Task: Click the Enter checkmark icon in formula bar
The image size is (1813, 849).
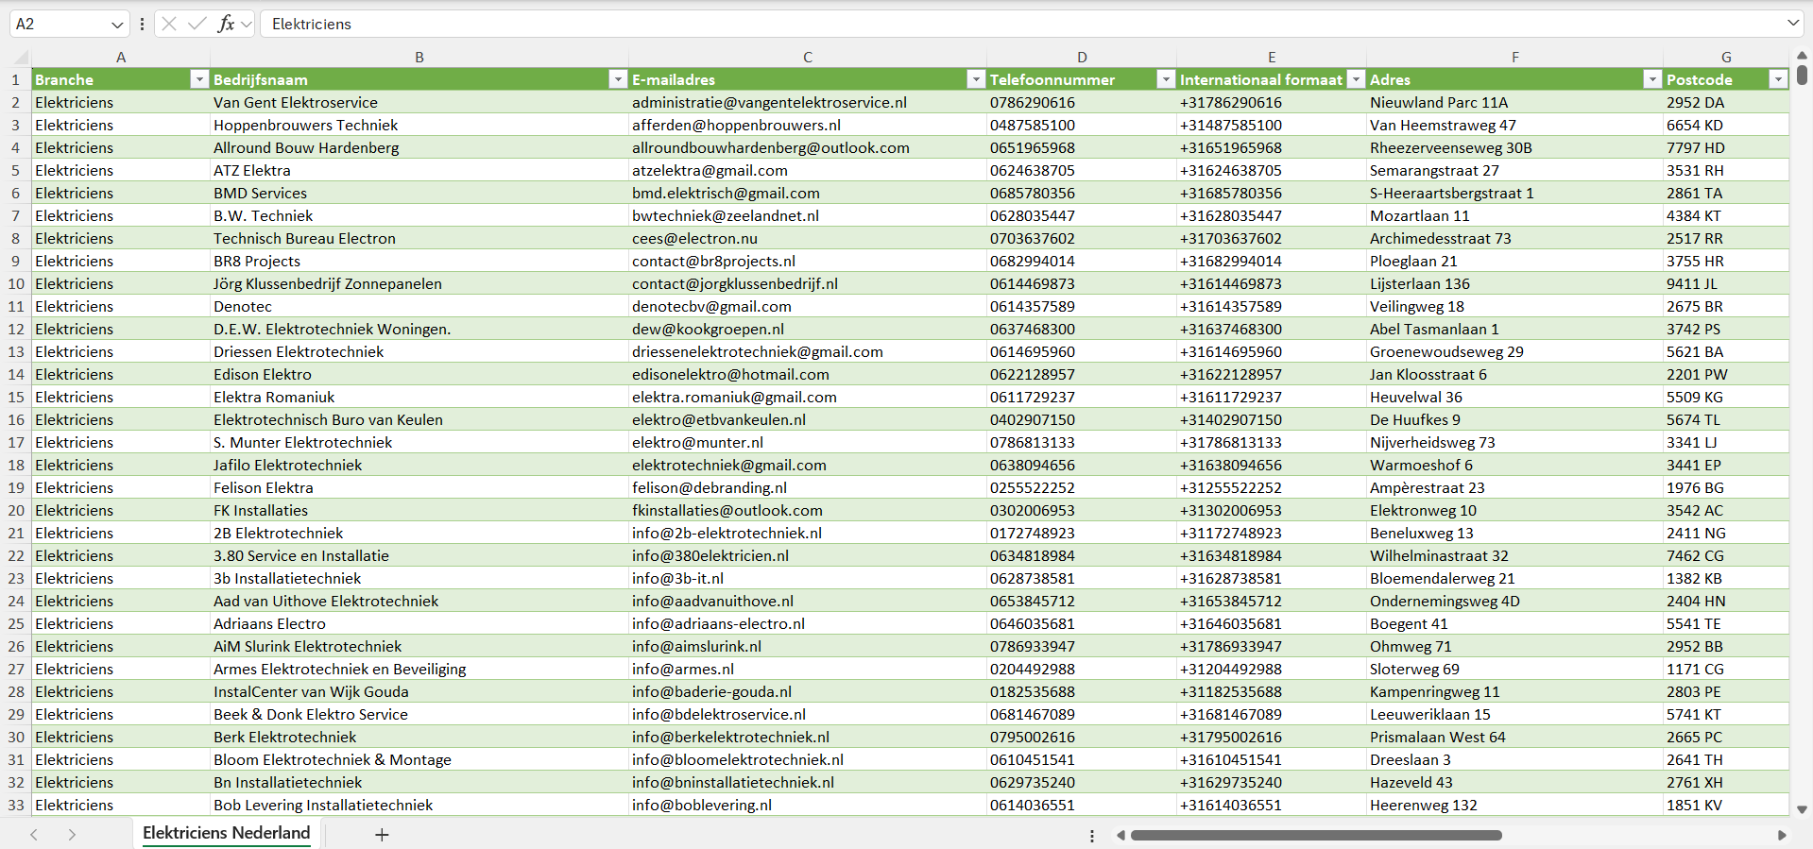Action: [197, 24]
